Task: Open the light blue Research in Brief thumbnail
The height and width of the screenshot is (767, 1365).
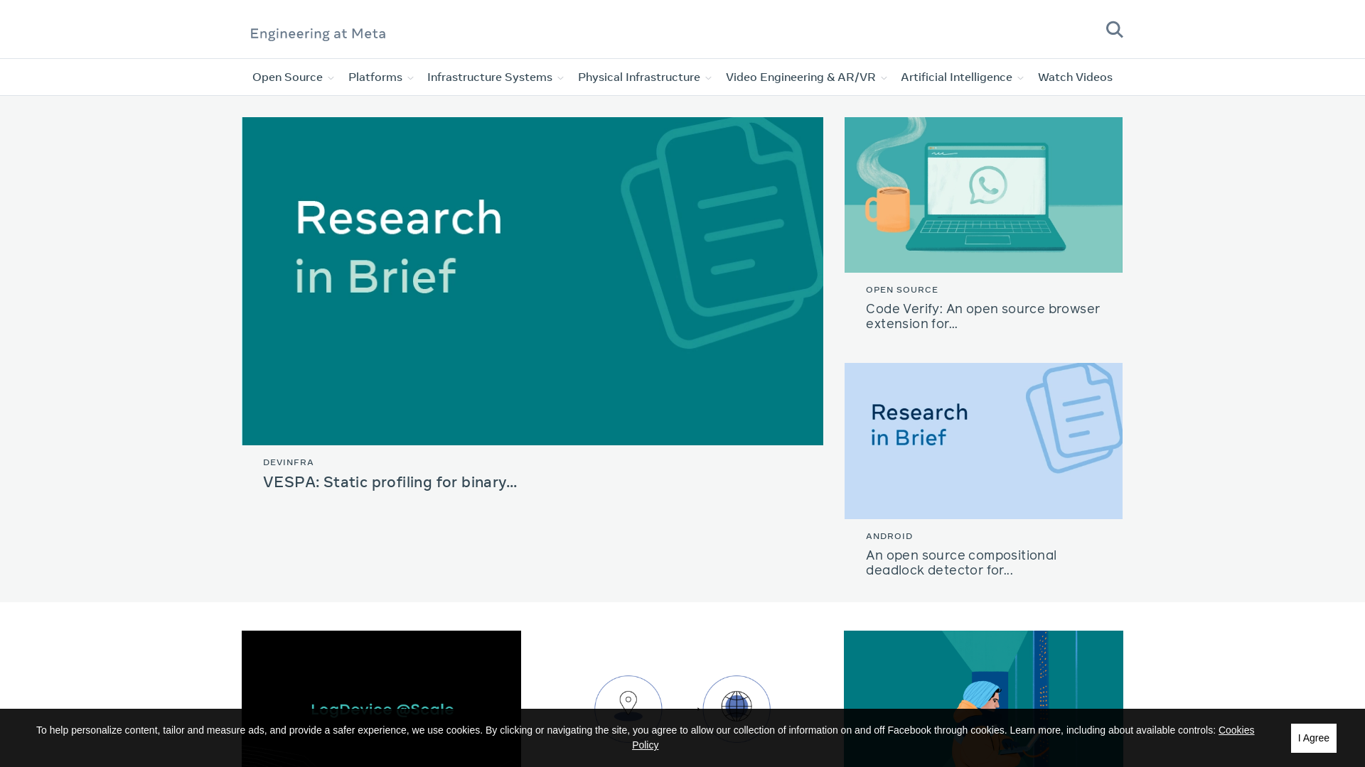Action: click(983, 441)
